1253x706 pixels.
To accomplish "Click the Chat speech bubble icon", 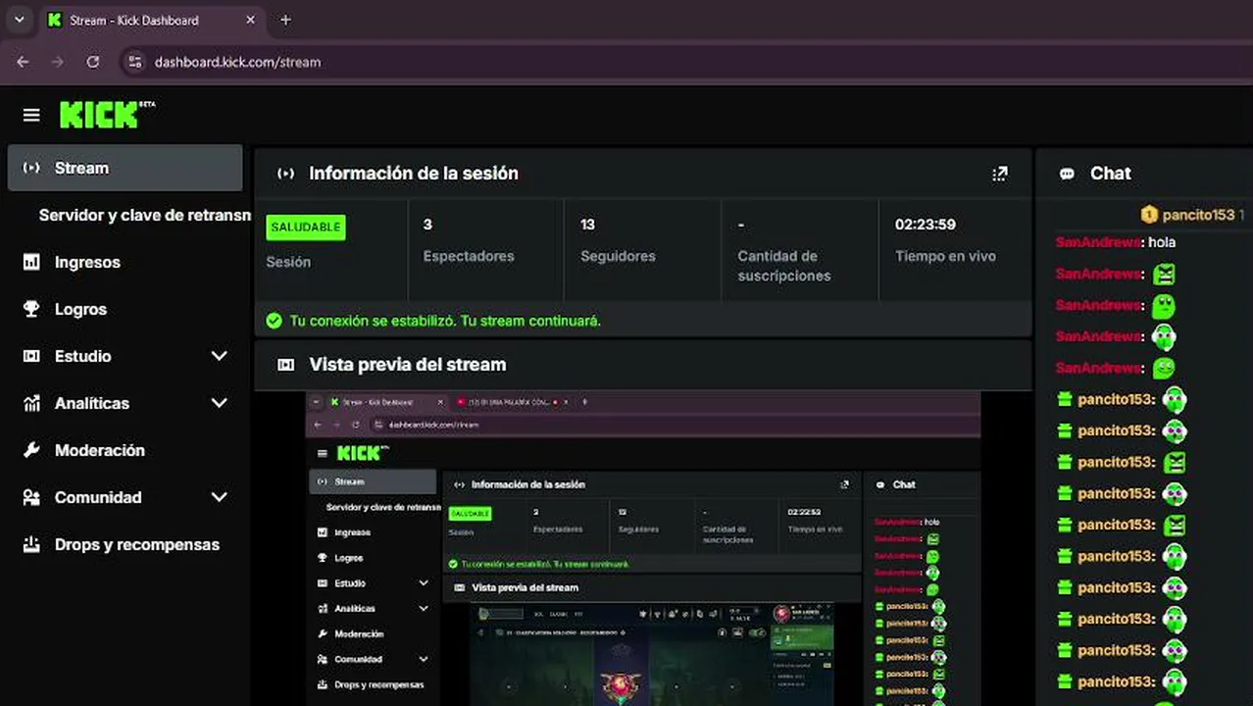I will 1067,174.
